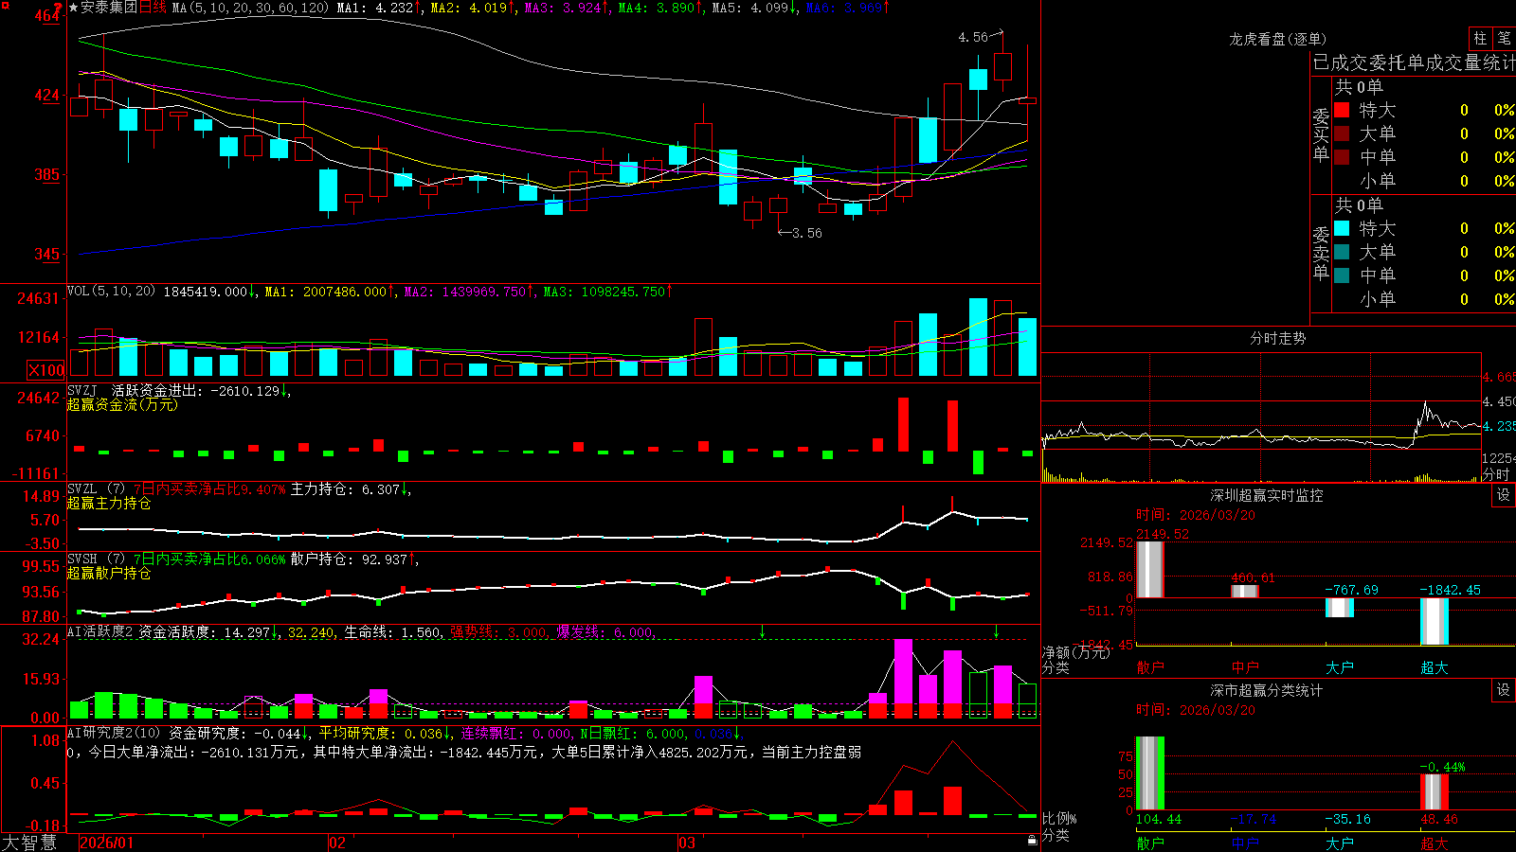
Task: Click the green 散户 104.44 percentage bar
Action: click(x=1150, y=773)
